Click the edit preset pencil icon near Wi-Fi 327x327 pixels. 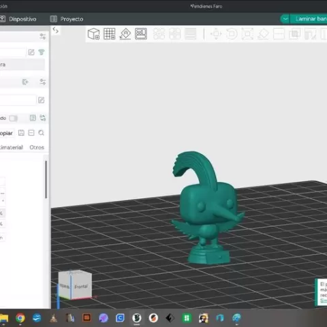pos(31,52)
